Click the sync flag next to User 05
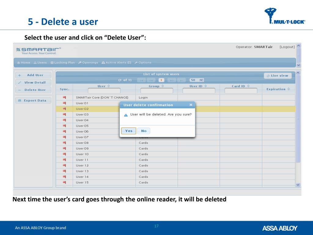Screen dimensions: 313x235 [x=64, y=126]
